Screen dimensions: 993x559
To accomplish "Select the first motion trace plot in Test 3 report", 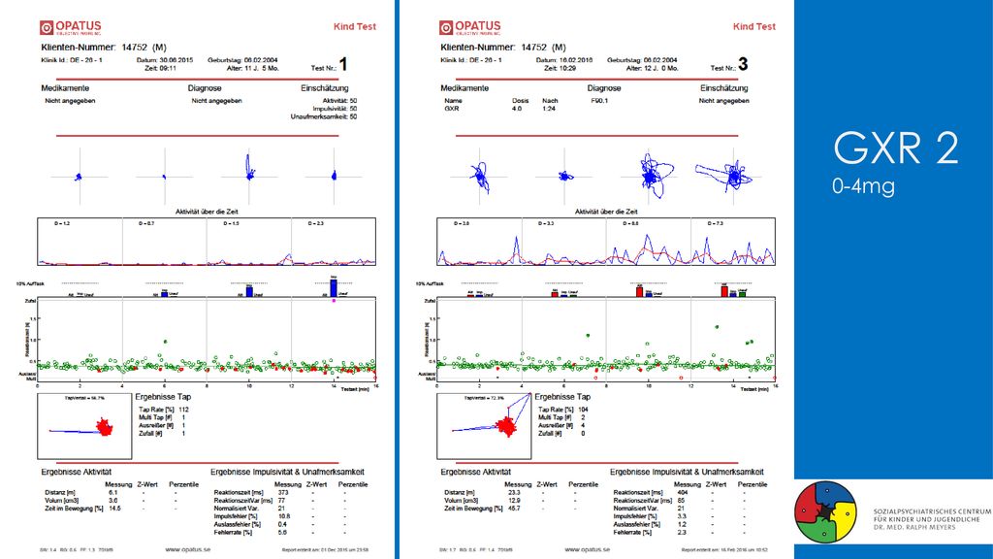I will [x=479, y=177].
